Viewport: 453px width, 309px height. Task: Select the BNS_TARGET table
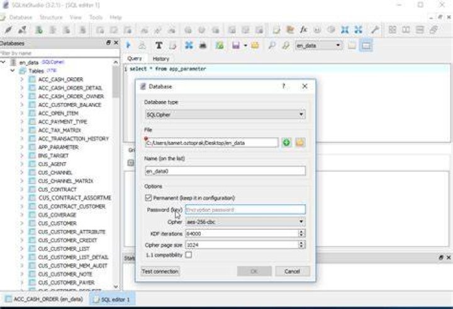(53, 156)
